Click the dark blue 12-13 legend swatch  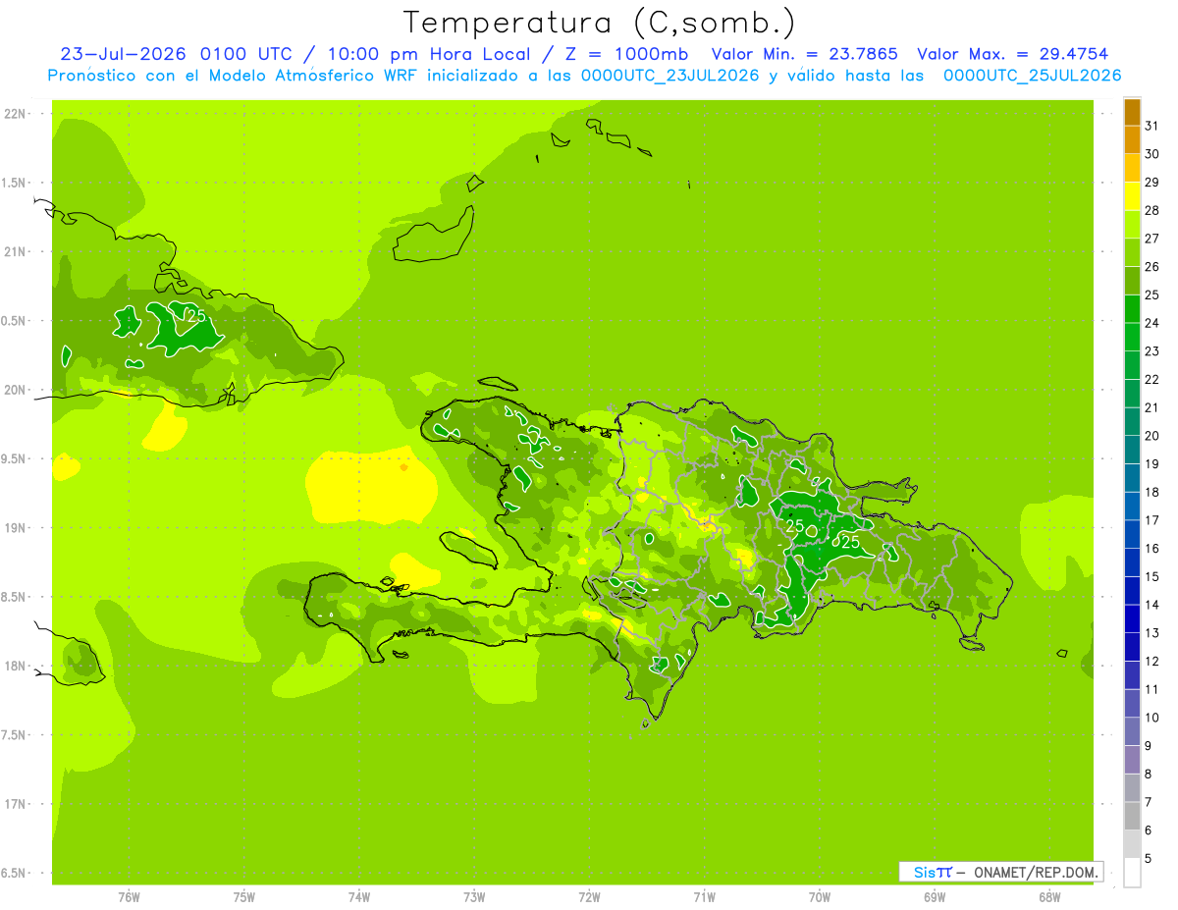[1132, 647]
